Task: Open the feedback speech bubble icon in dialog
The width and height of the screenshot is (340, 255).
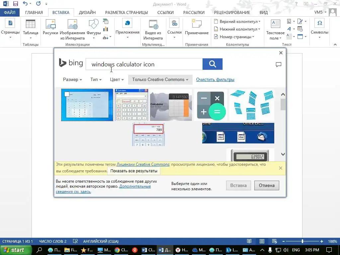Action: (x=279, y=64)
